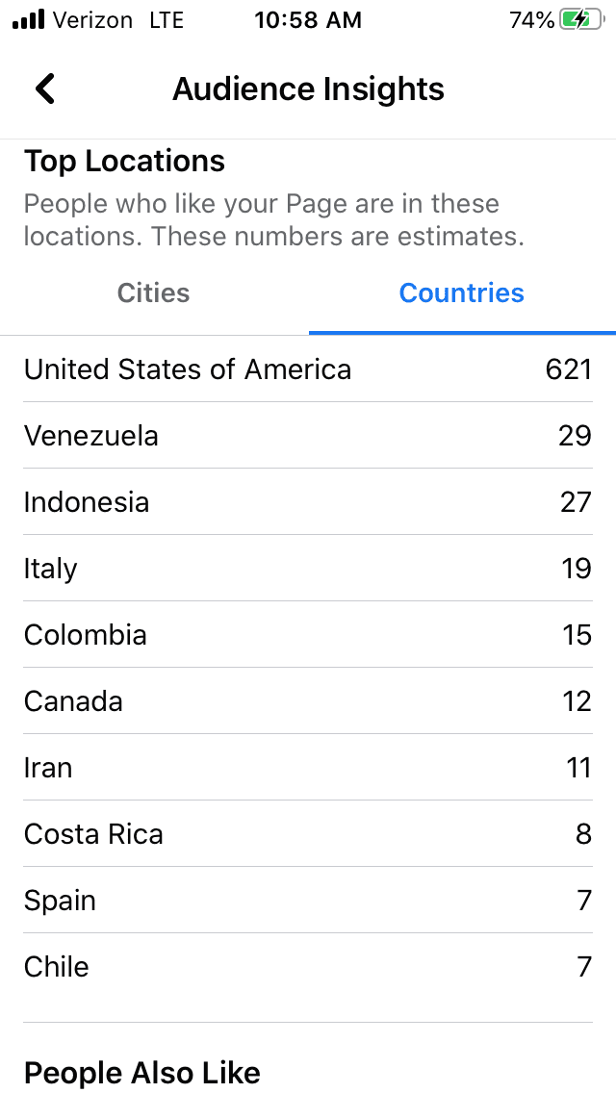Open the Iran entry
This screenshot has height=1093, width=616.
[x=308, y=768]
